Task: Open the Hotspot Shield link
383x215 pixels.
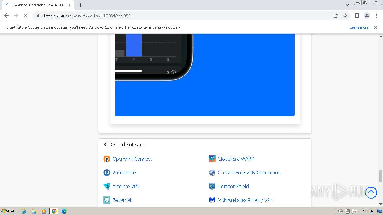Action: [x=233, y=186]
